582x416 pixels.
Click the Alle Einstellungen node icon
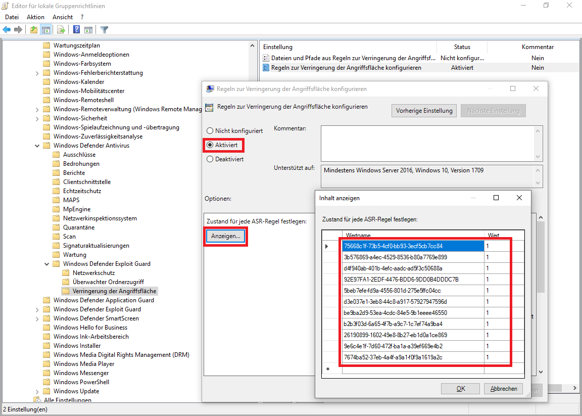pos(37,400)
